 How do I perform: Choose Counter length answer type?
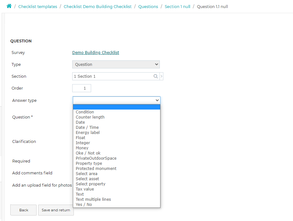116,117
